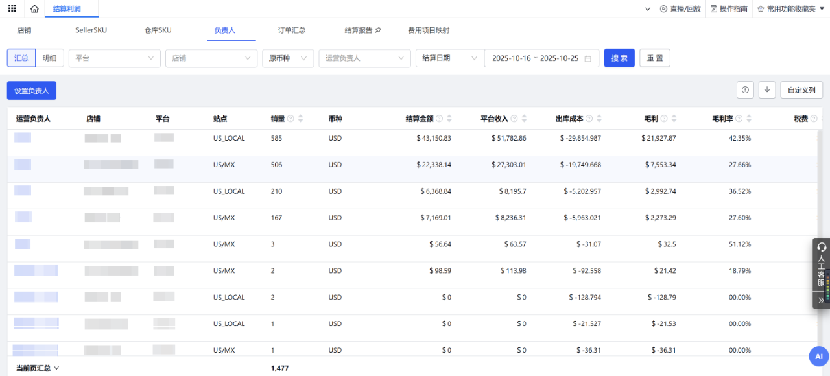Click the home icon beside the tab bar
The image size is (830, 376).
point(34,8)
